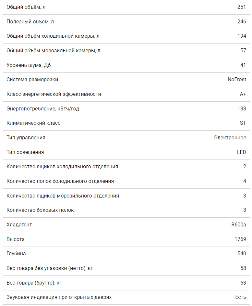Click the 'Общий объём, л' row label
The image size is (252, 306).
click(24, 7)
